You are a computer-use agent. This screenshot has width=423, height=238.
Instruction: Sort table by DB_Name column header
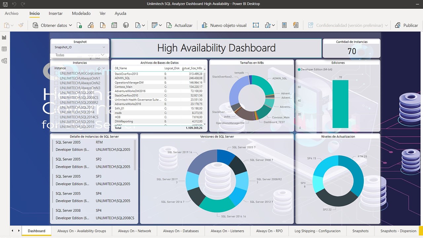pos(121,68)
